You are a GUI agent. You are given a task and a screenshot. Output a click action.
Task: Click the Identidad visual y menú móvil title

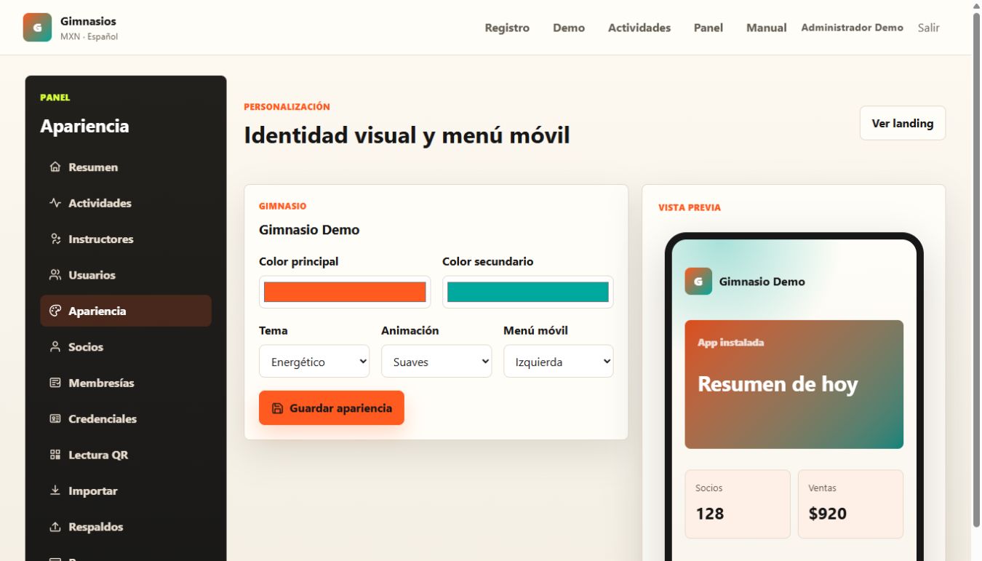tap(407, 135)
